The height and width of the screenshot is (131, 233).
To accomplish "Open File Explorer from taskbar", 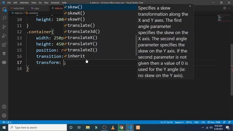I will point(88,127).
